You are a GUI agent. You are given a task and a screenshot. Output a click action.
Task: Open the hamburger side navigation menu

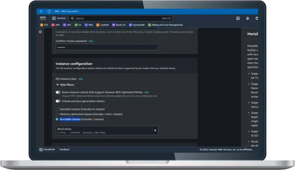tap(40, 32)
